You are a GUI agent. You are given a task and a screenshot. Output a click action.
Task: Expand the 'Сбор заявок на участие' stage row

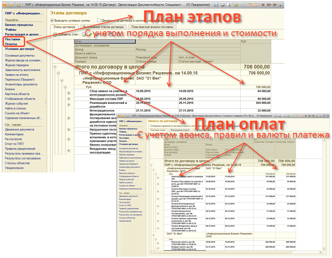69,93
